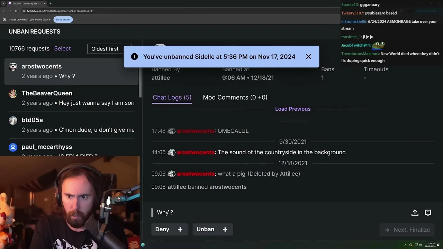Switch to the Chat Logs (5) tab
This screenshot has width=443, height=249.
pos(172,97)
